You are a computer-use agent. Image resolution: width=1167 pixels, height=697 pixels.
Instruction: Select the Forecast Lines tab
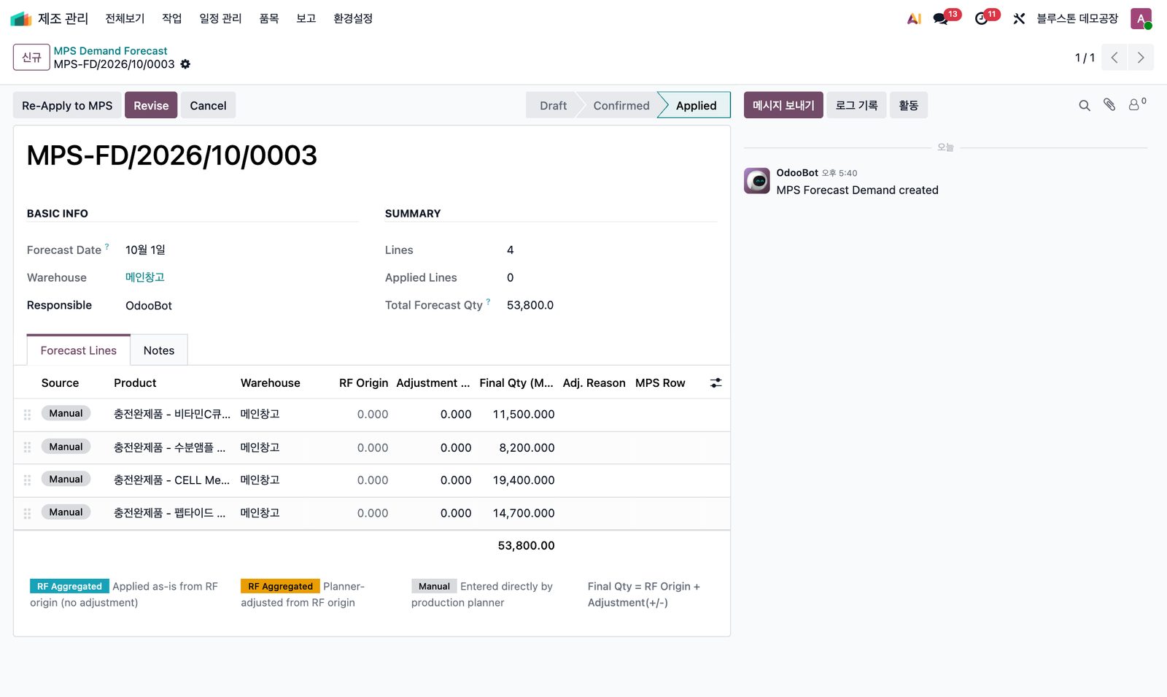(x=79, y=350)
